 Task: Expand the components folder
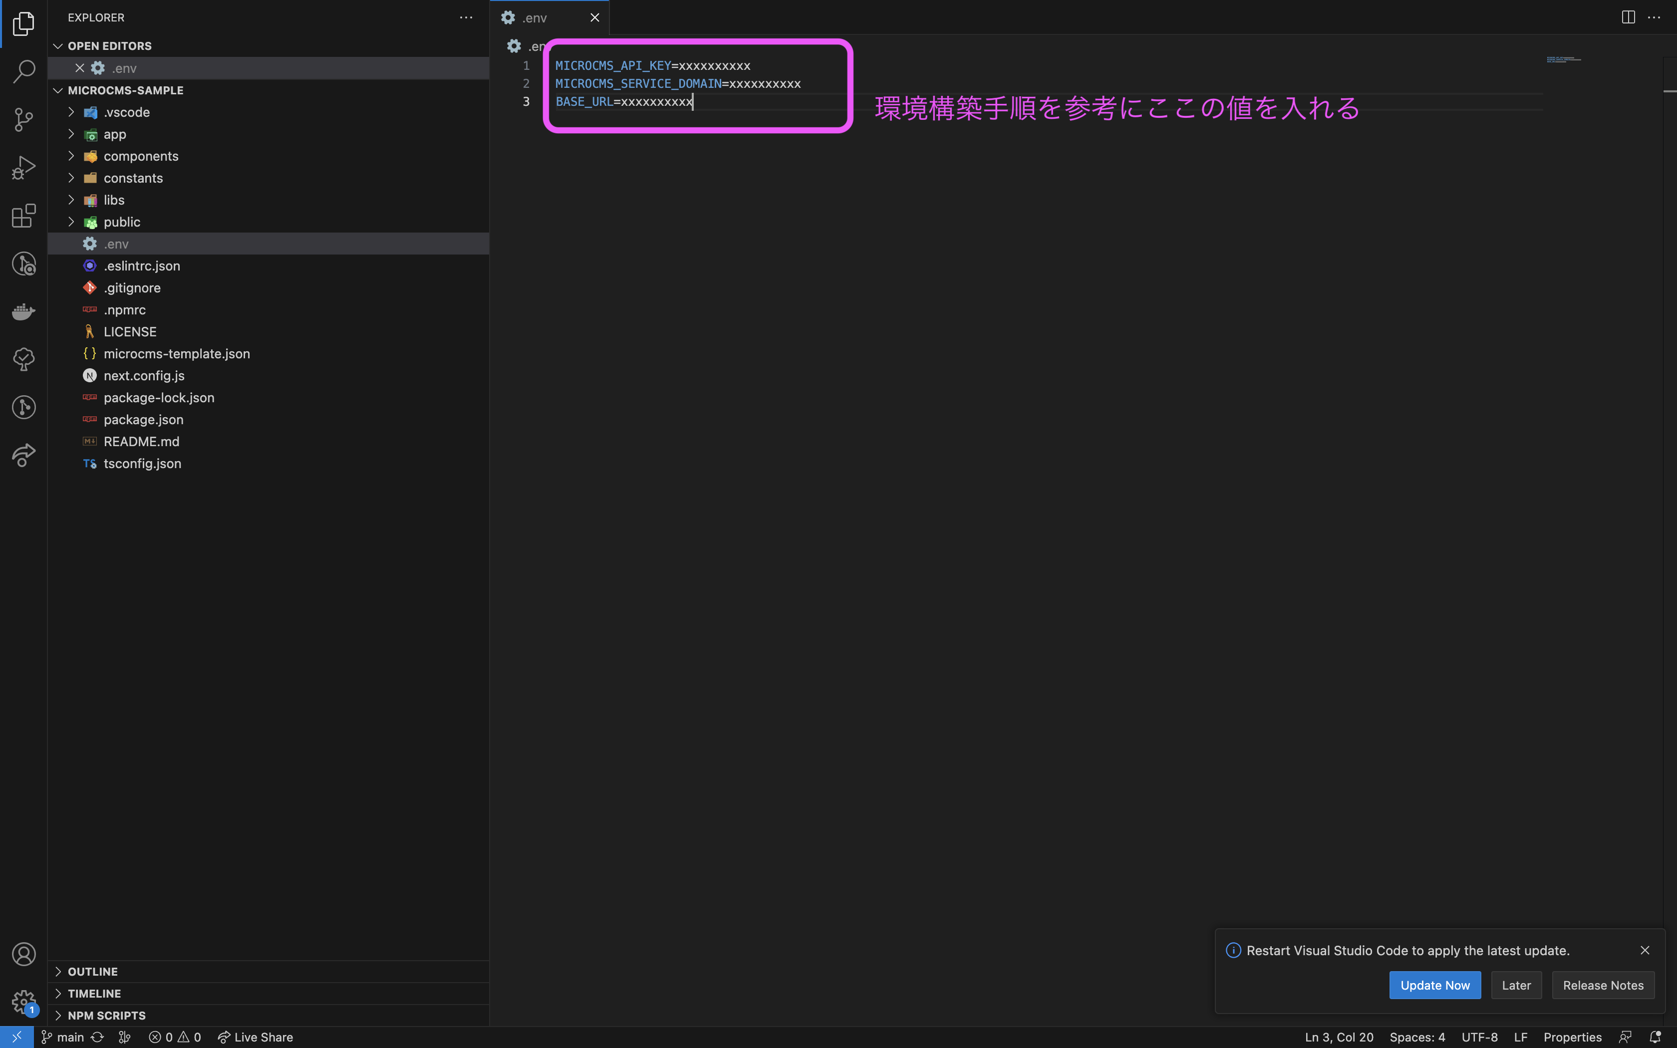(x=141, y=156)
